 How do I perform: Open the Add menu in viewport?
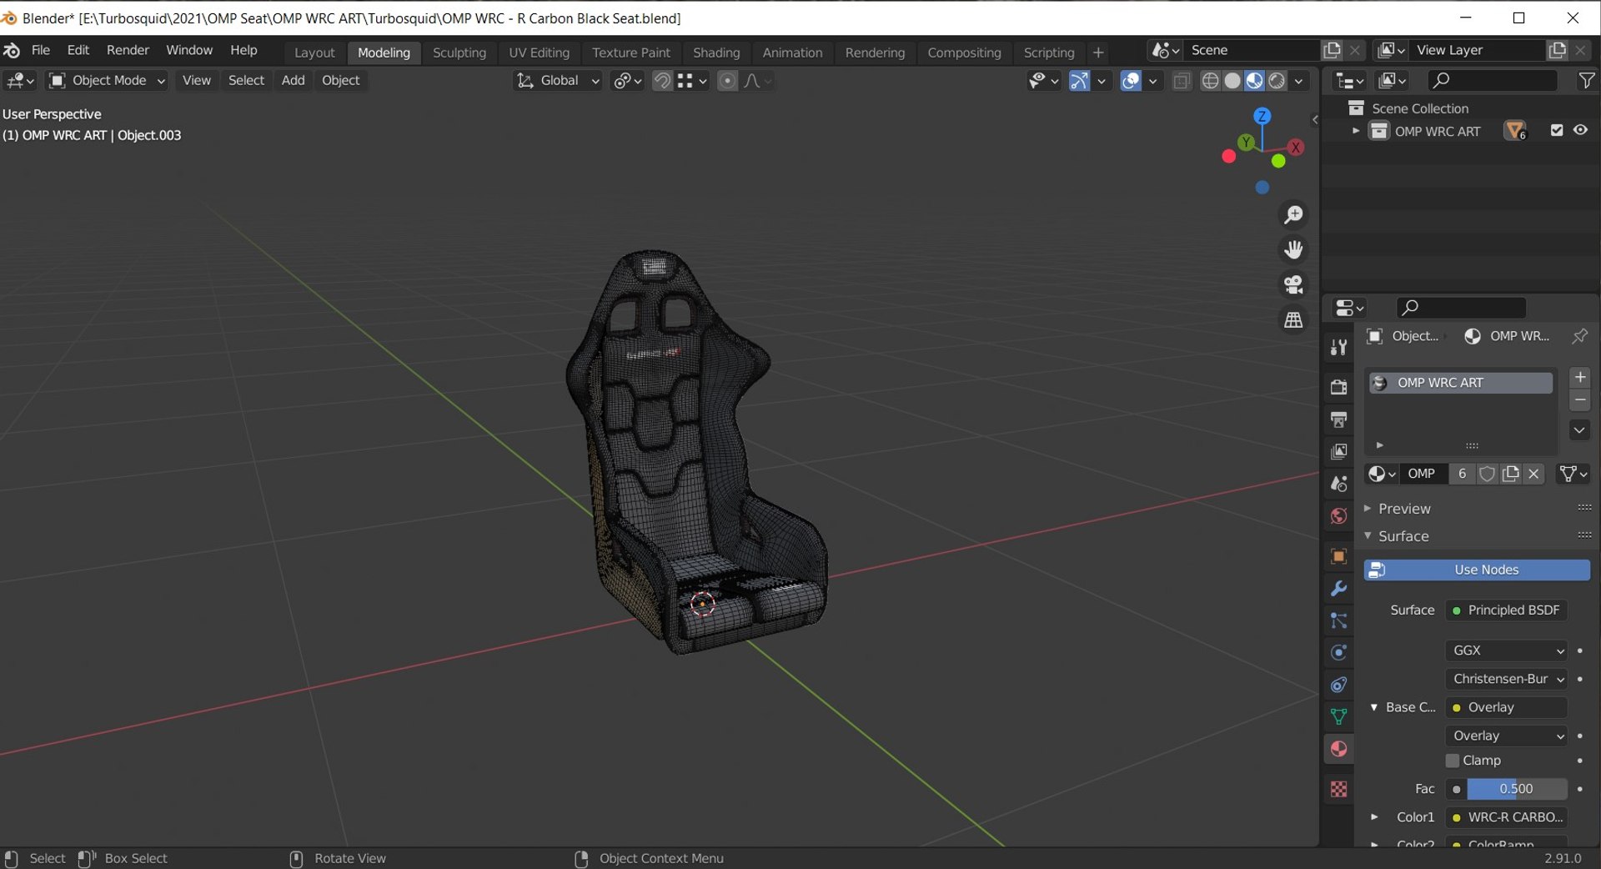tap(293, 80)
